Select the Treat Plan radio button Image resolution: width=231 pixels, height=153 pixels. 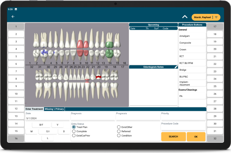coord(74,127)
